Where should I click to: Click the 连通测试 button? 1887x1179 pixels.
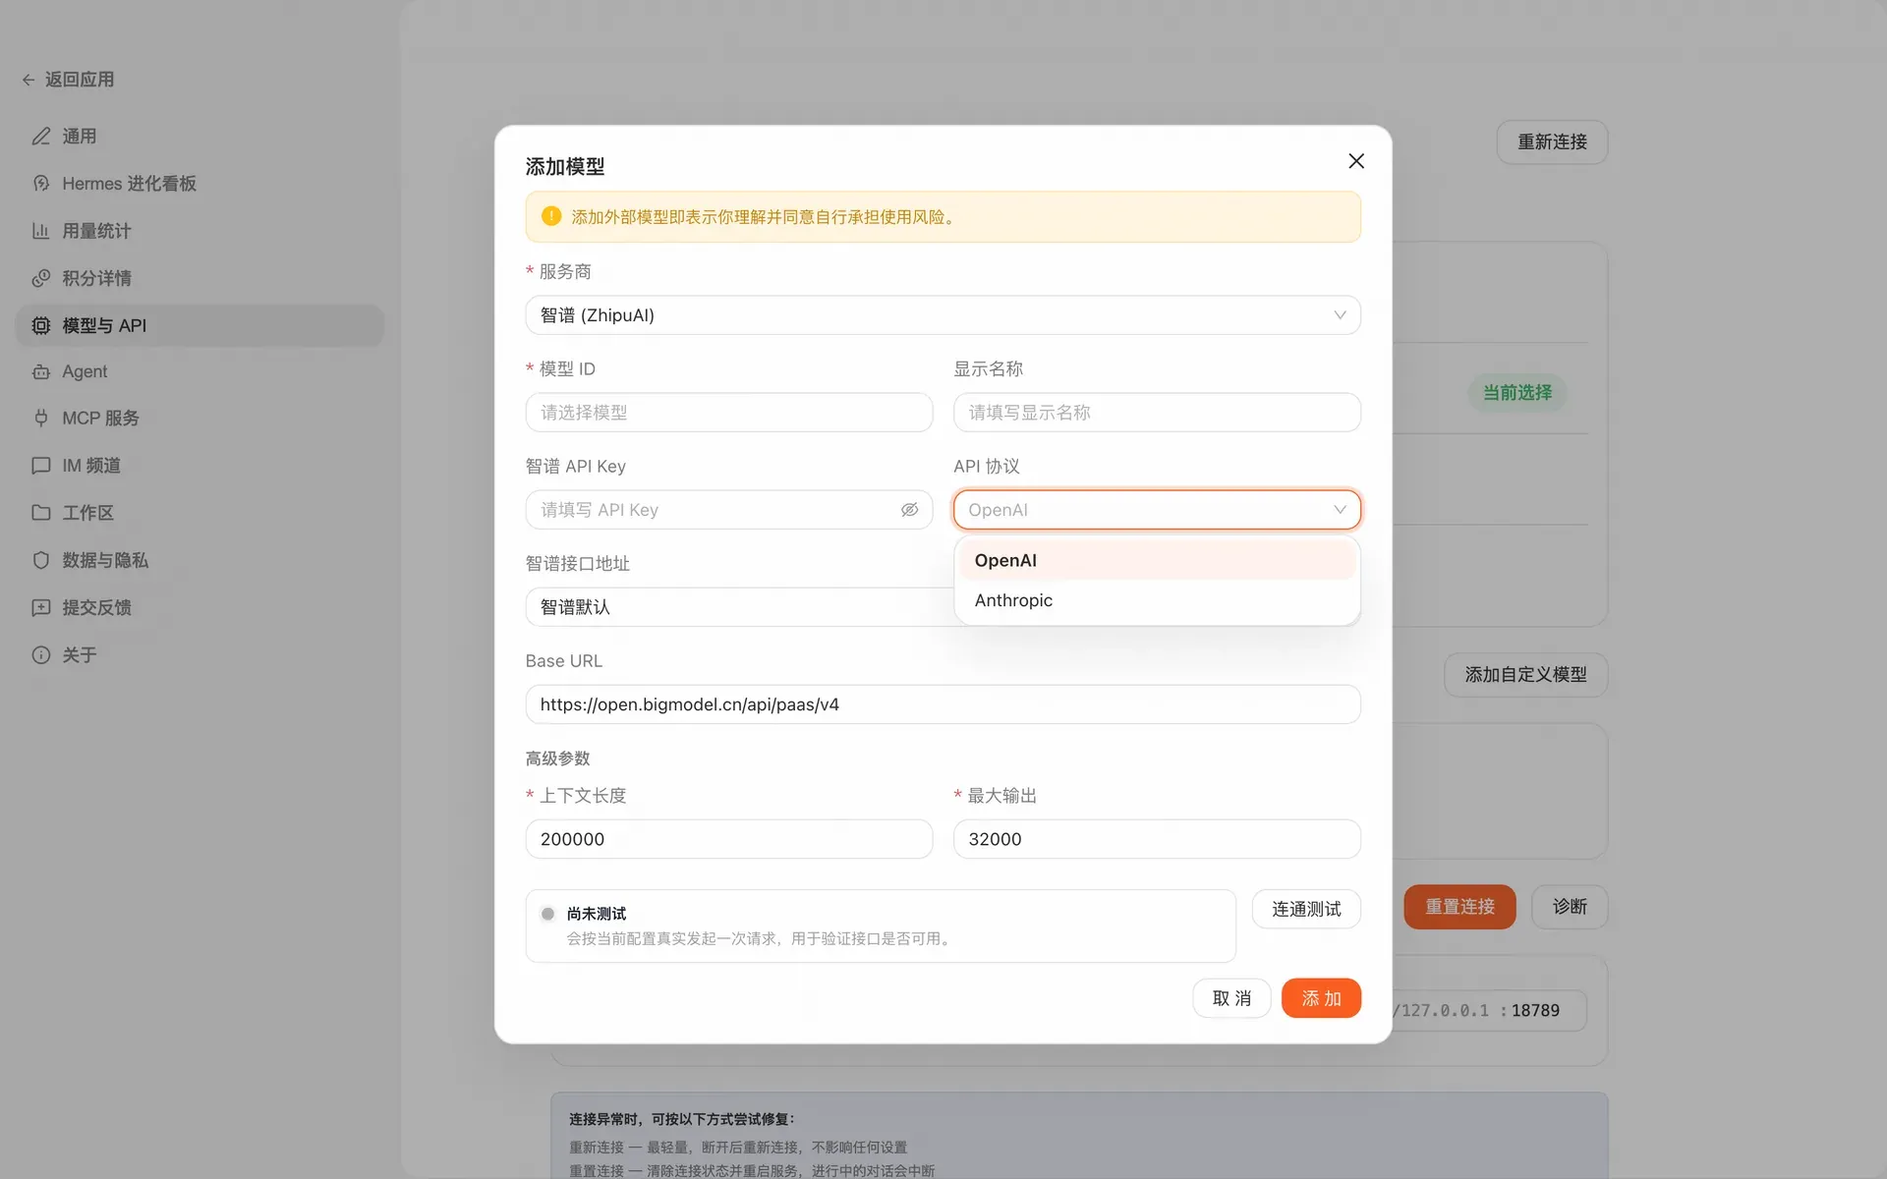point(1306,909)
